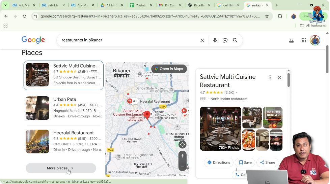Viewport: 330px width, 184px height.
Task: Start voice search with microphone icon
Action: click(215, 40)
